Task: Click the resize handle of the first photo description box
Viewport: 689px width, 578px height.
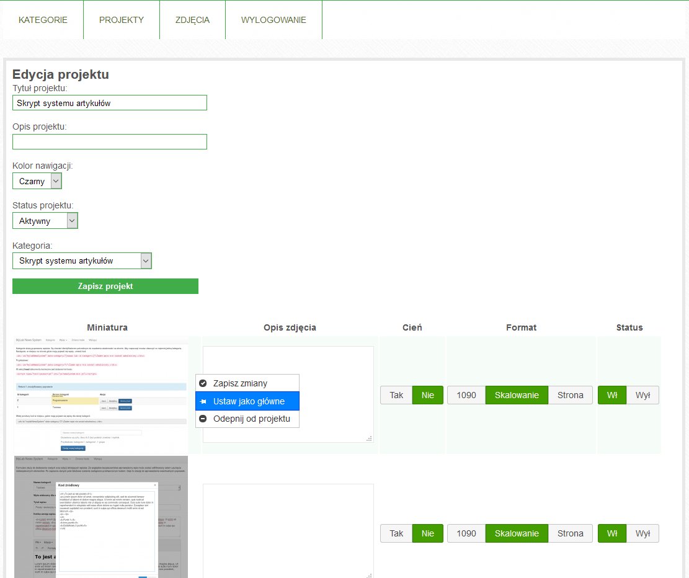Action: tap(370, 438)
